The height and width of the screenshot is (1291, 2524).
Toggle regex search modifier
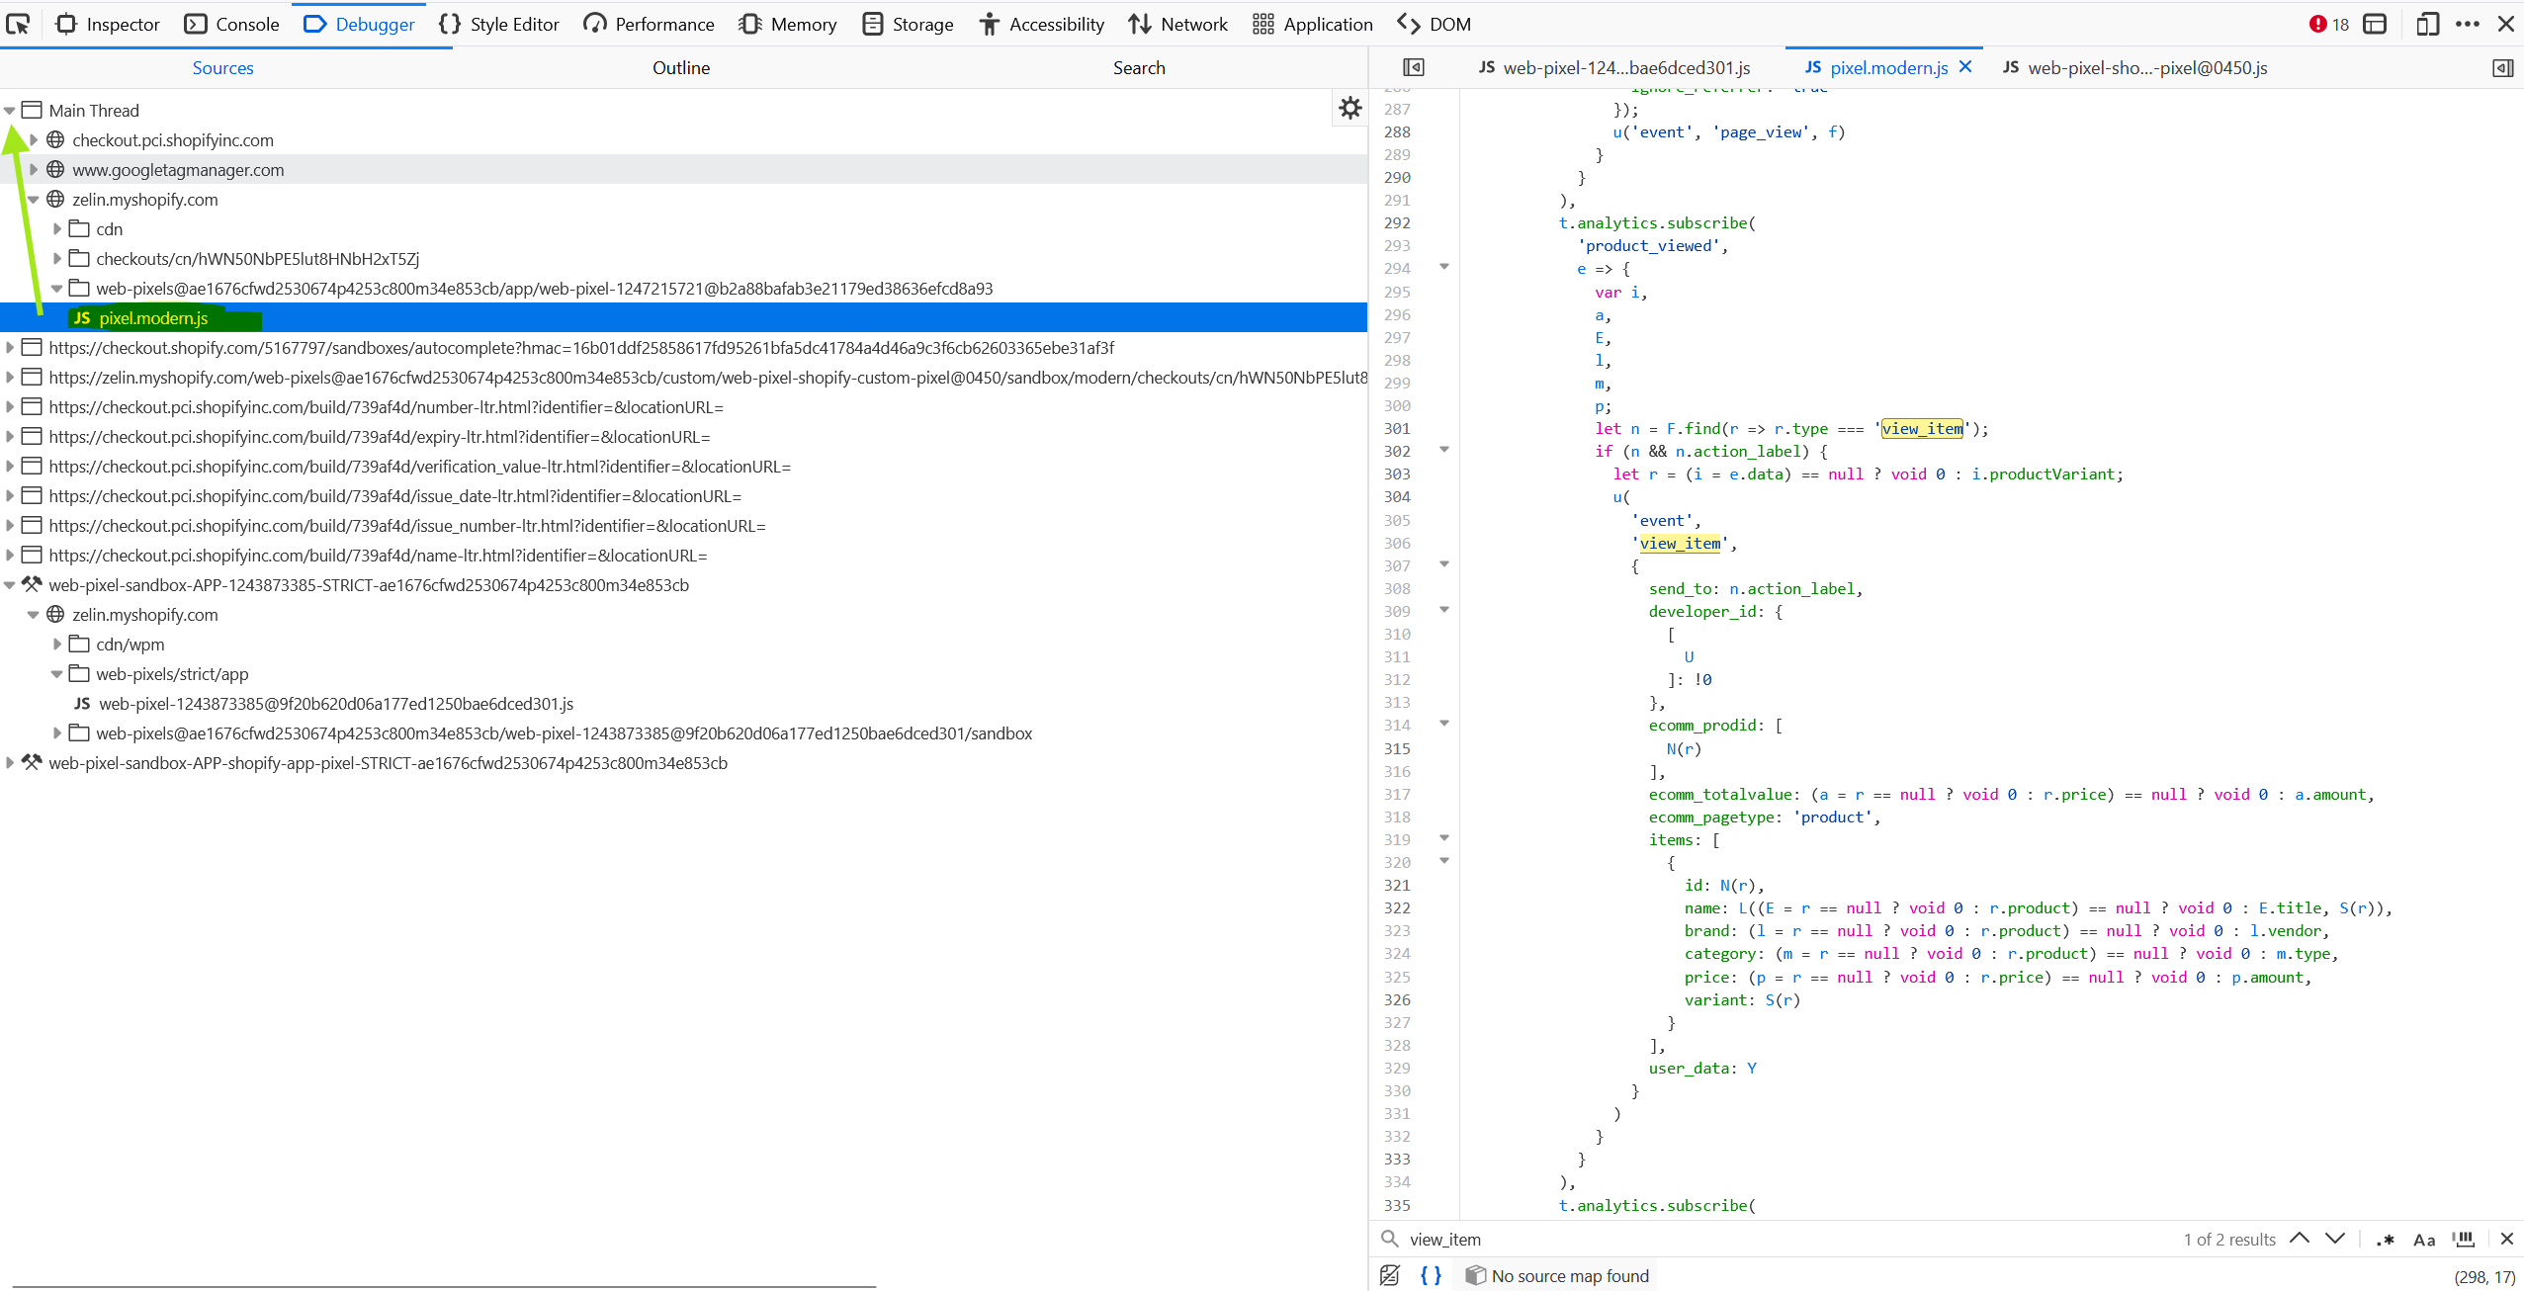click(x=2385, y=1239)
